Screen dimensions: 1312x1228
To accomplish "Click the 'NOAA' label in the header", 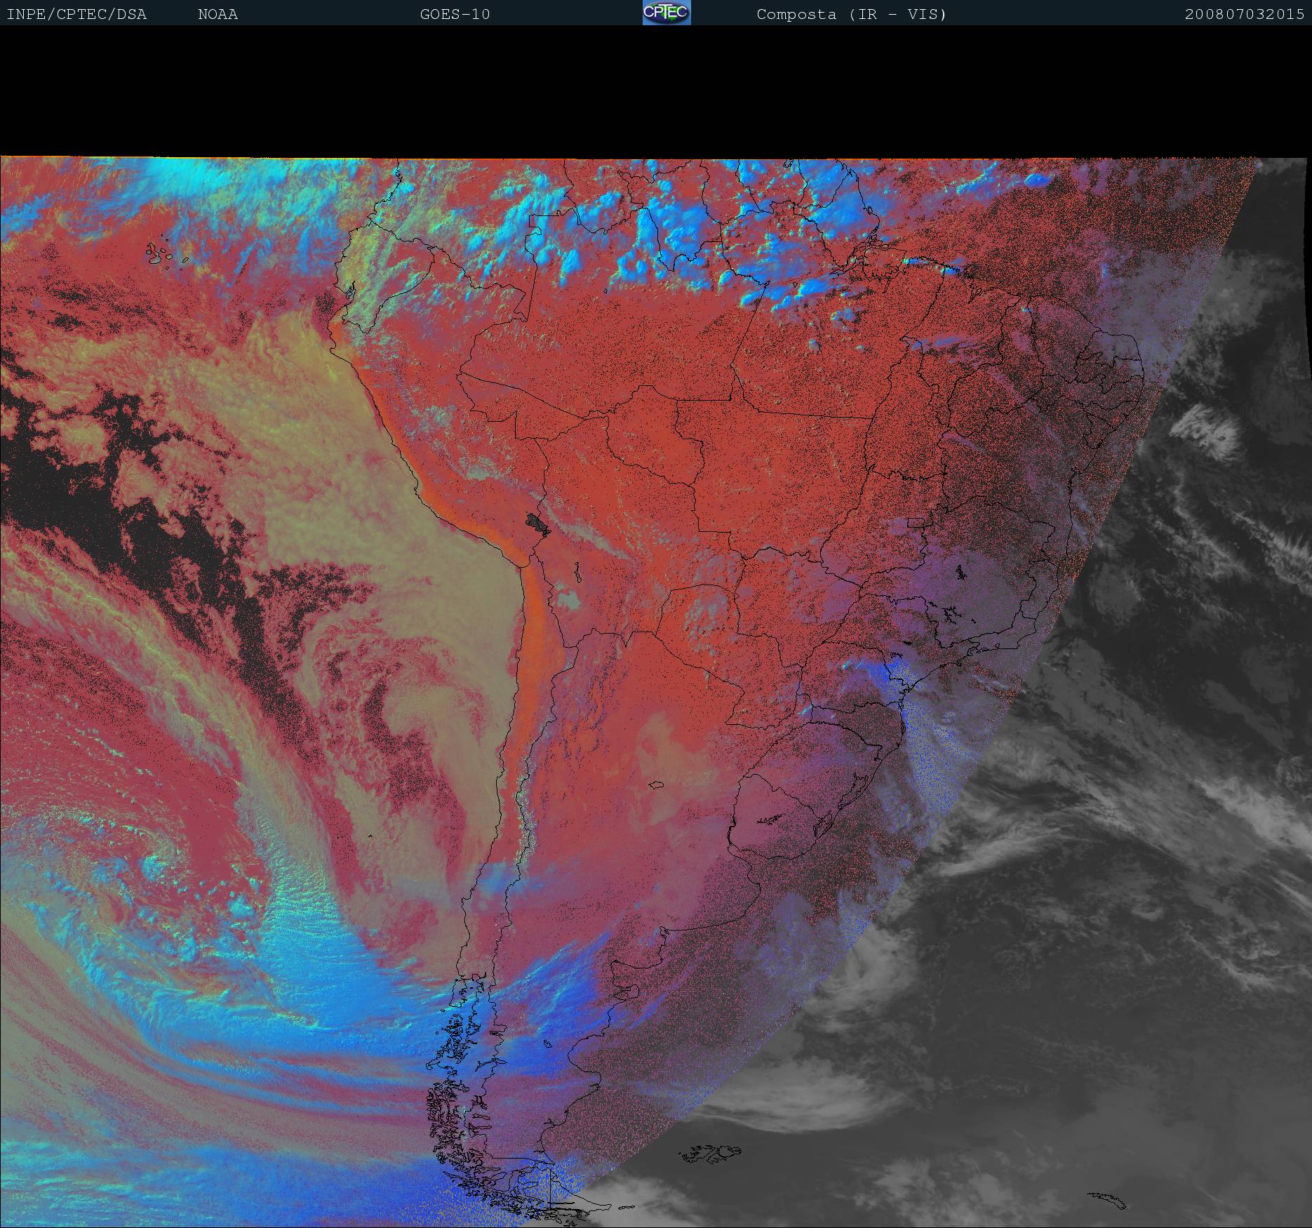I will [x=218, y=15].
